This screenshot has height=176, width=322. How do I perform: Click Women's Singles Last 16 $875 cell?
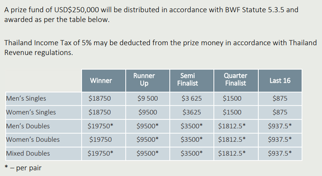[280, 112]
